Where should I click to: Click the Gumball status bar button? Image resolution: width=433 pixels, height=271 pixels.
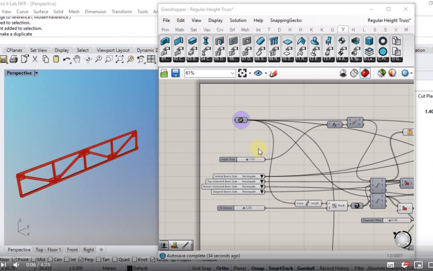point(305,268)
